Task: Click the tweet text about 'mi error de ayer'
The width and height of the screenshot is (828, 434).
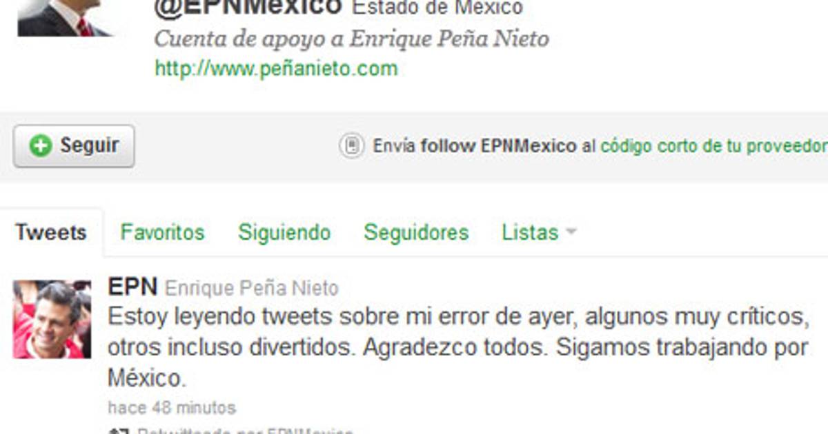Action: tap(457, 347)
